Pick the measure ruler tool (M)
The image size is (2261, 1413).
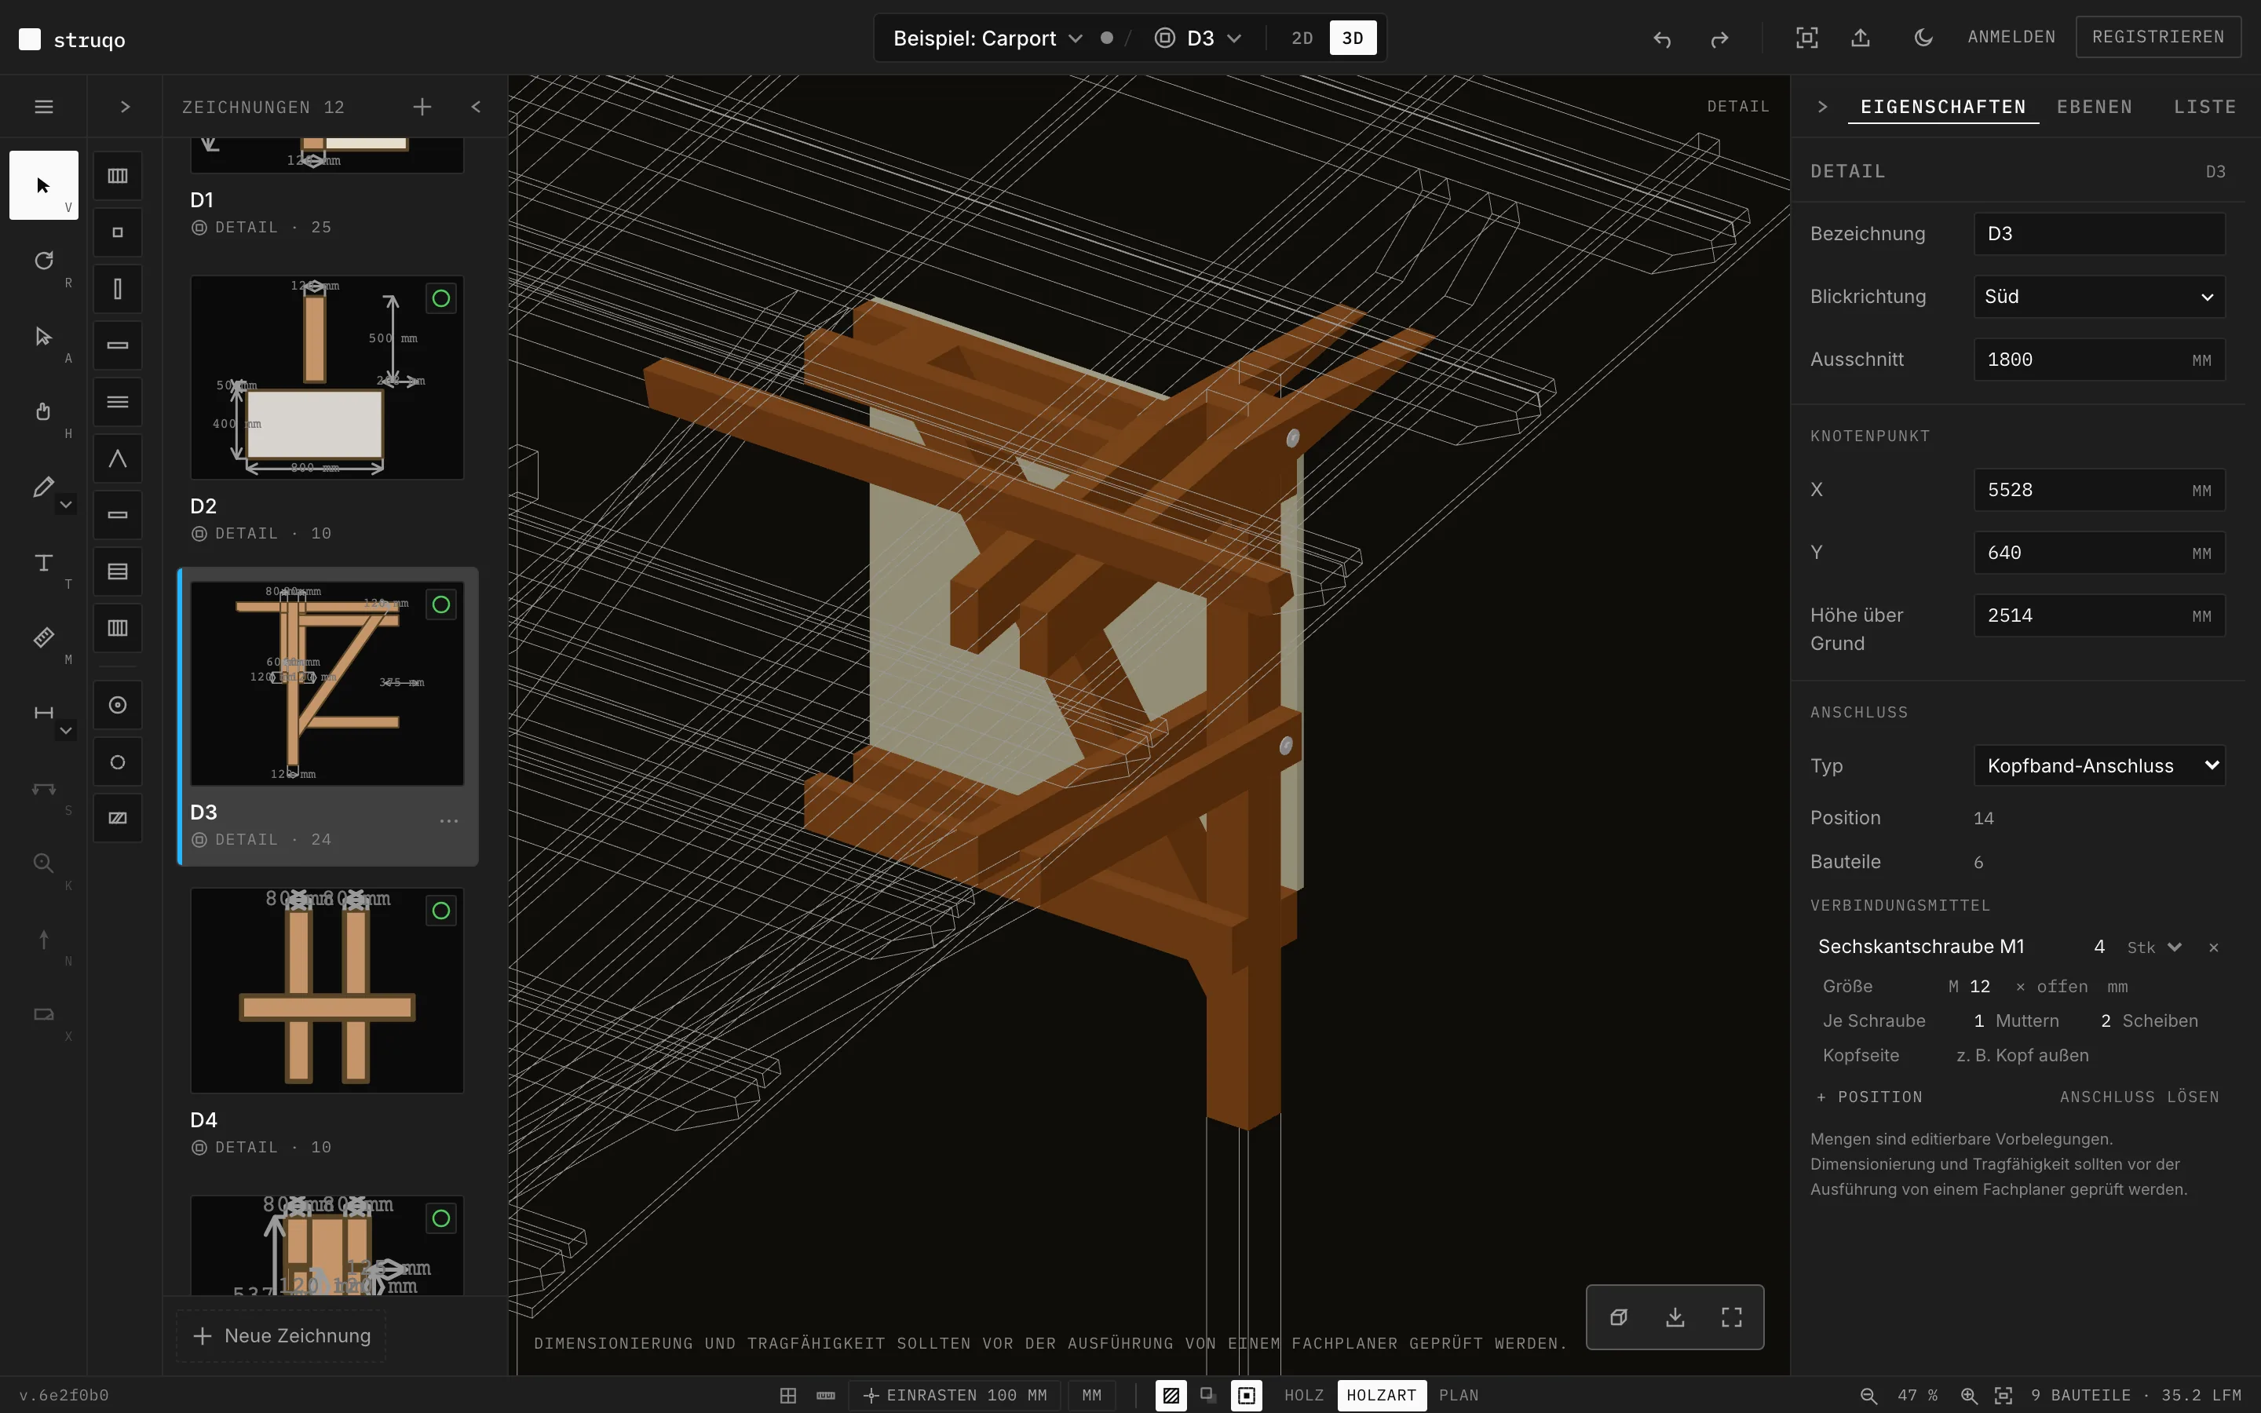pos(43,637)
